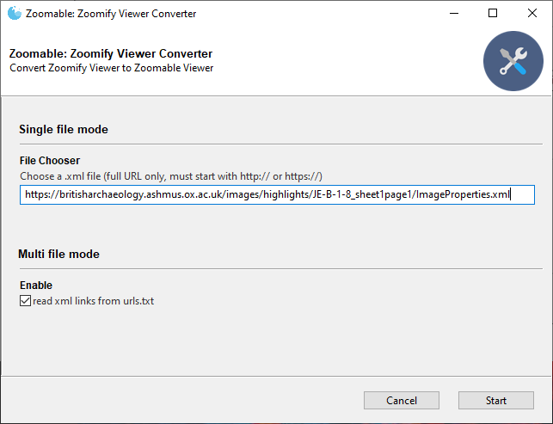Click the 'Single file mode' section heading
The width and height of the screenshot is (553, 424).
64,130
